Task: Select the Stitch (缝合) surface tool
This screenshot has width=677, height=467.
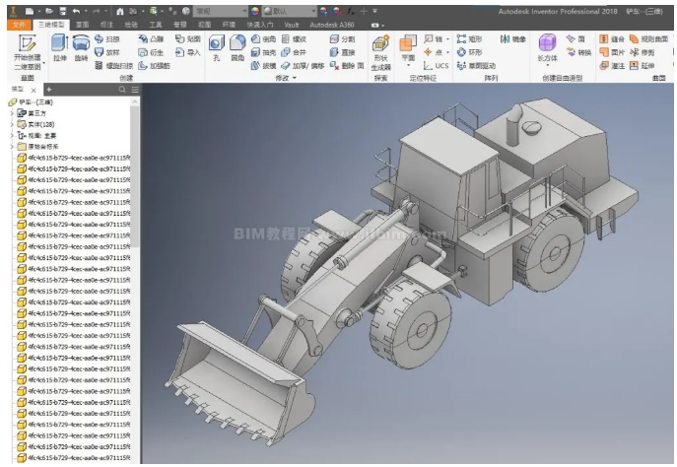Action: 612,39
